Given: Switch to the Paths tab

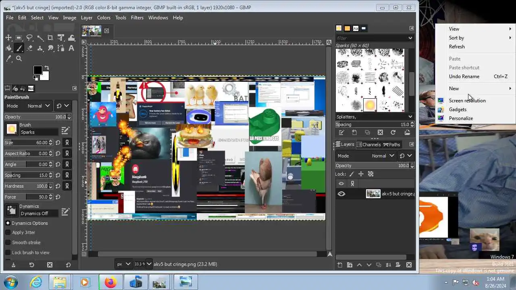Looking at the screenshot, I should pos(391,145).
